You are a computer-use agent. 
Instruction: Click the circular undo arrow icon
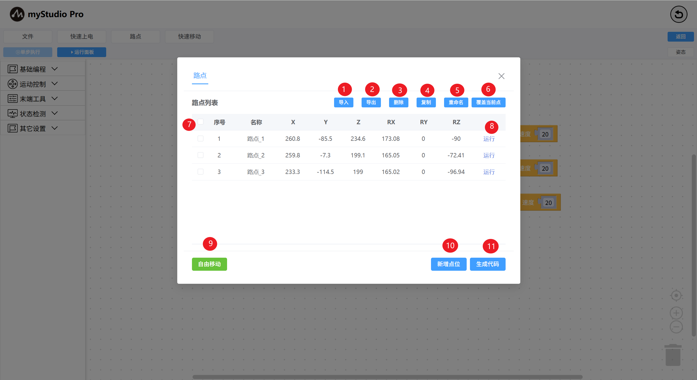[678, 14]
